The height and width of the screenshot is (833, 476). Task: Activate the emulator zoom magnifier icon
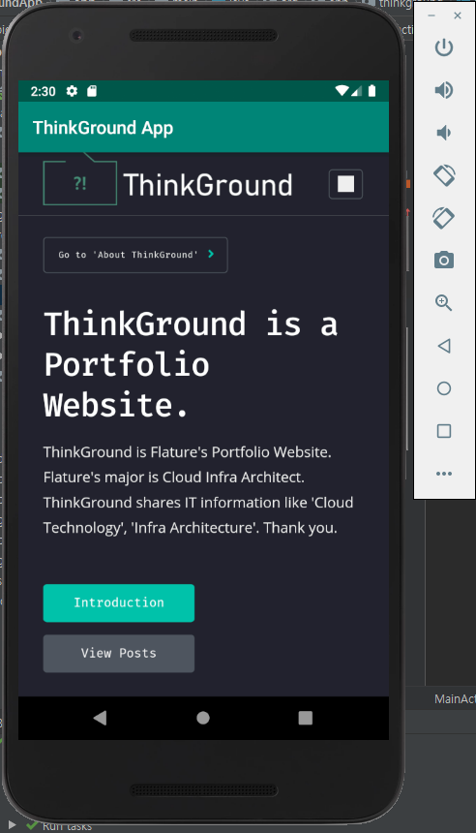pyautogui.click(x=444, y=303)
